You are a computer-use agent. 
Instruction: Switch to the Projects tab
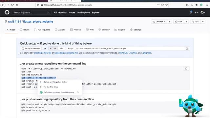(76, 30)
